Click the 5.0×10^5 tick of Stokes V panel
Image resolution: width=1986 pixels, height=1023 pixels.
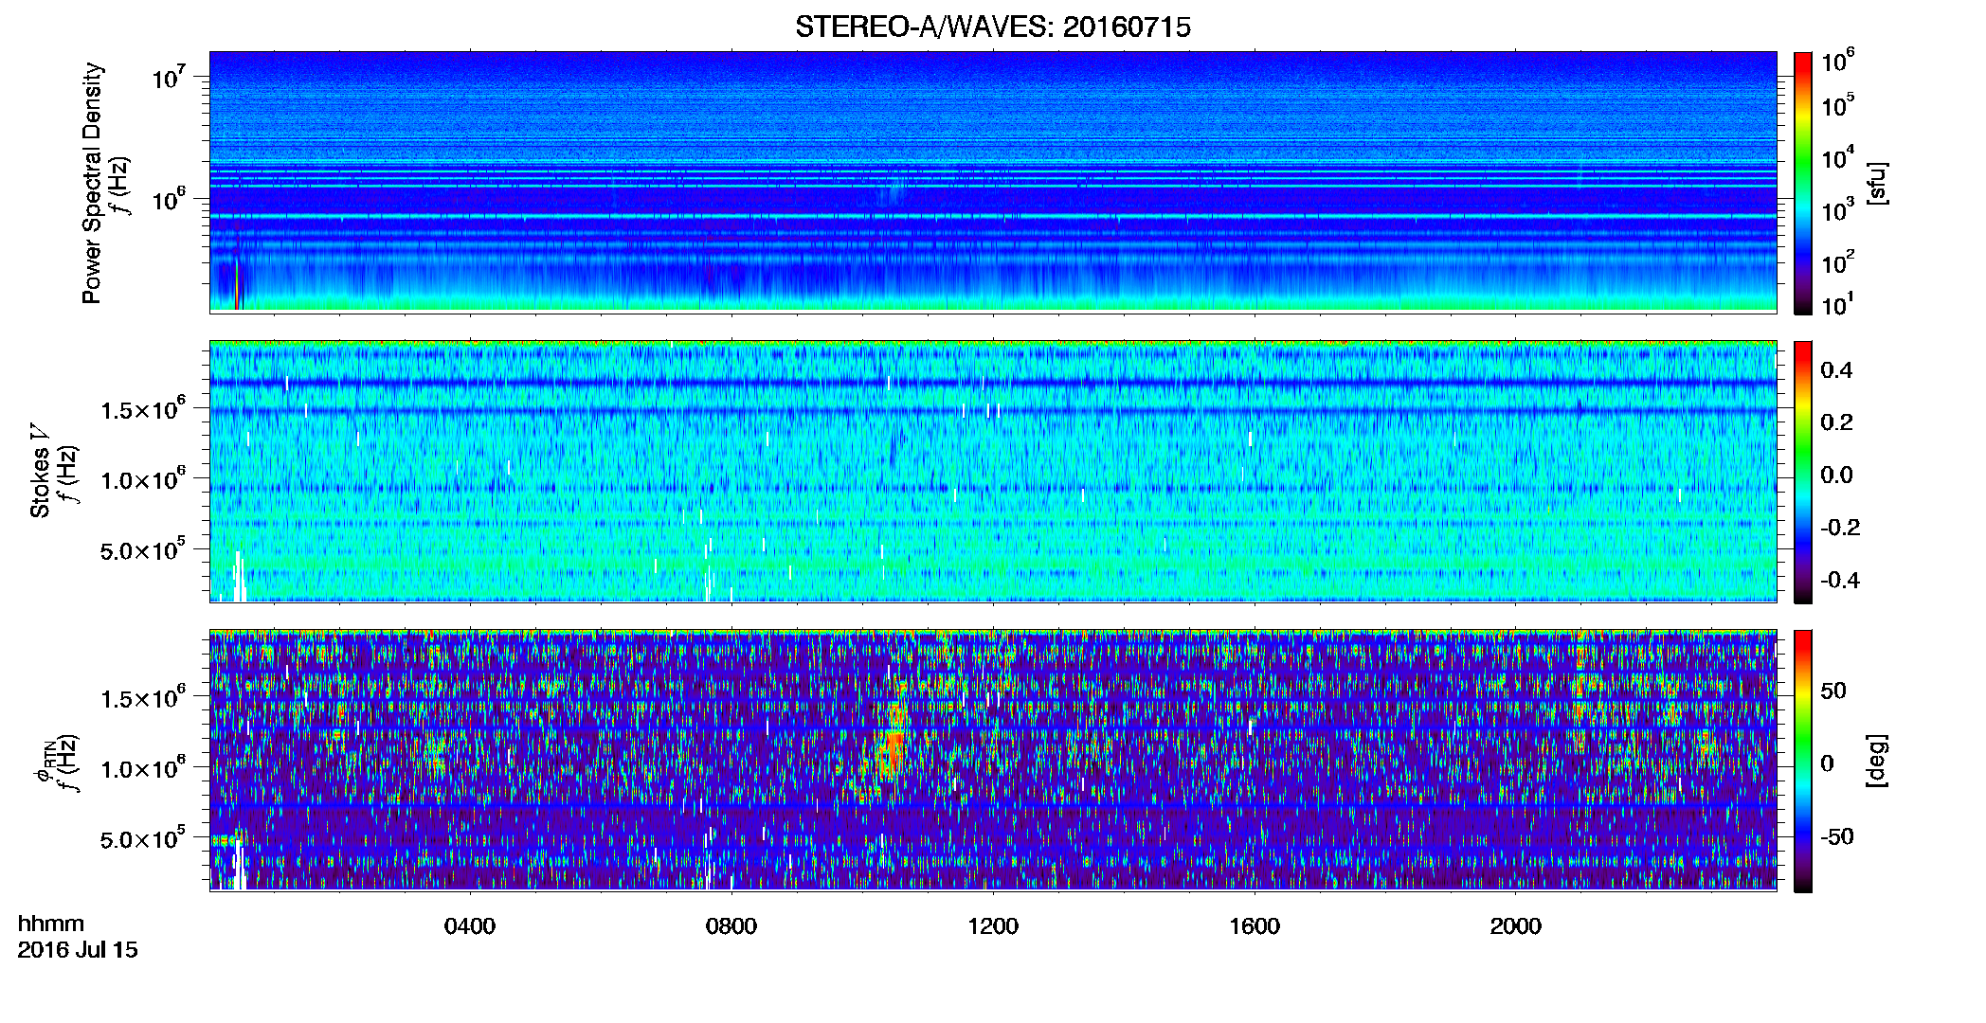[x=143, y=550]
